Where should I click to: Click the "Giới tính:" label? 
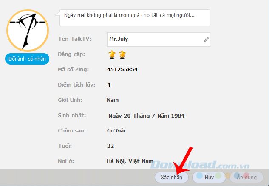[70, 100]
